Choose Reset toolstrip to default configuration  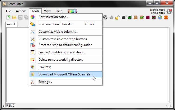(66, 45)
